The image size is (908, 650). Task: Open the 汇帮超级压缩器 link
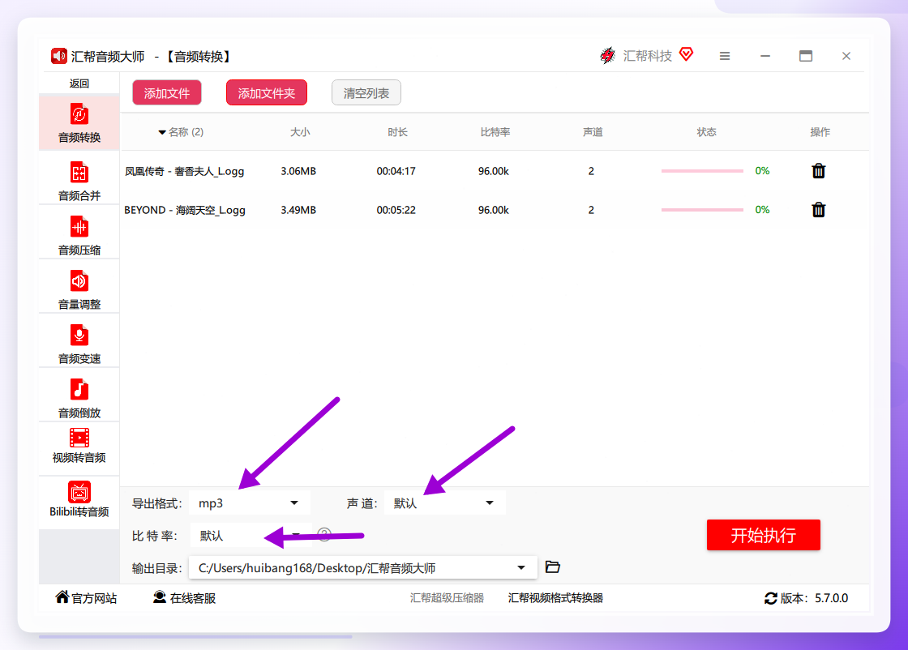(x=447, y=598)
